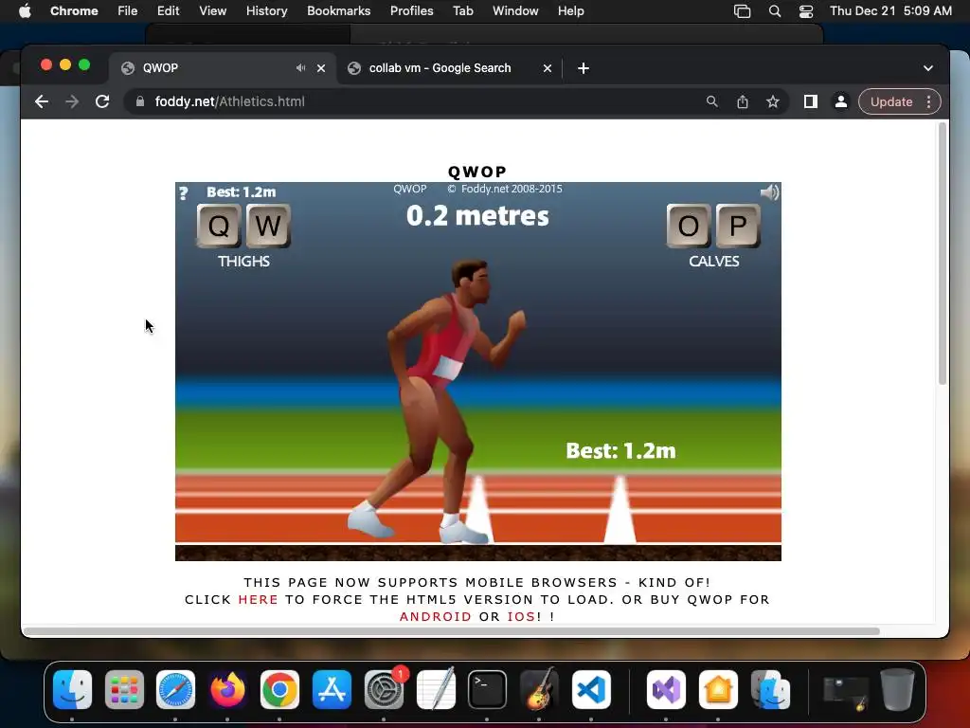Click the P calves key in QWOP

click(738, 226)
